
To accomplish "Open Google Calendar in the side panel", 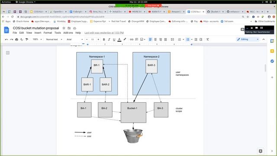I will pyautogui.click(x=272, y=41).
